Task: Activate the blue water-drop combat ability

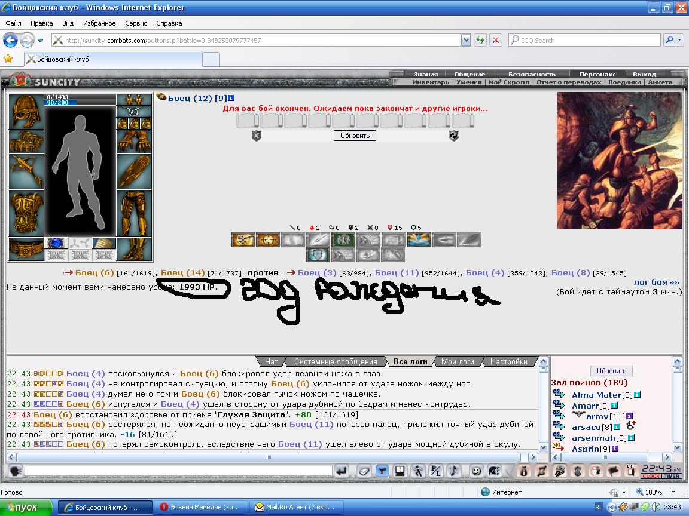Action: 419,240
